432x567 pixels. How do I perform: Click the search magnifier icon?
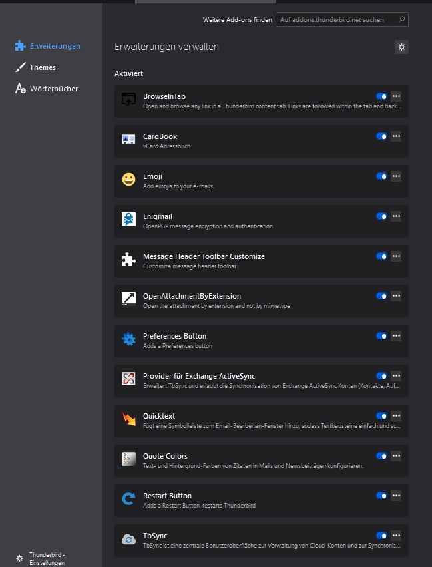pyautogui.click(x=401, y=20)
